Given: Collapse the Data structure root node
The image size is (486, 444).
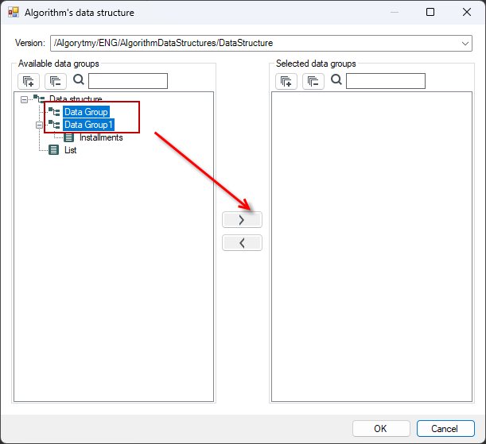Looking at the screenshot, I should point(24,99).
